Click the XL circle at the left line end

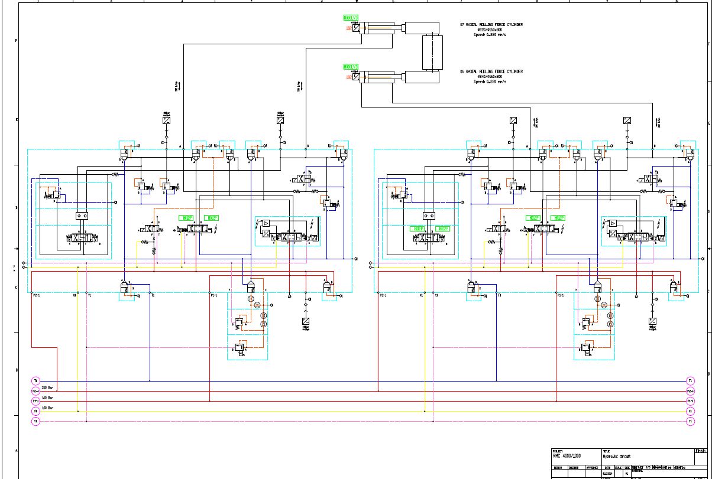[x=35, y=411]
